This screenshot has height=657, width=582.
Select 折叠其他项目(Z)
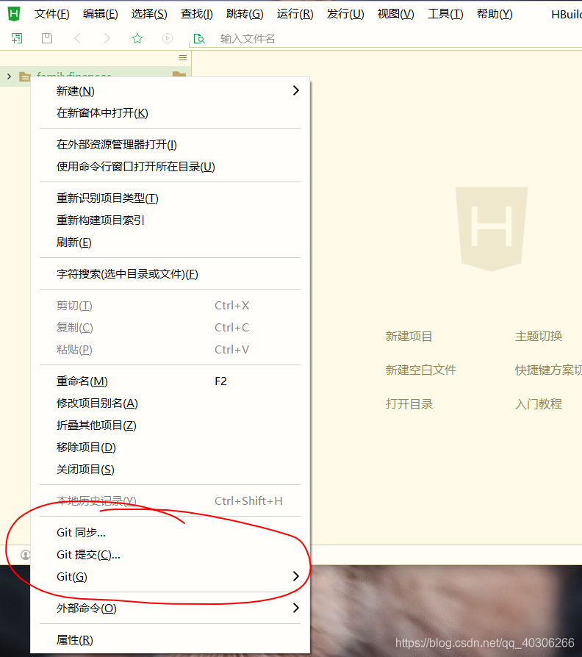pyautogui.click(x=170, y=426)
